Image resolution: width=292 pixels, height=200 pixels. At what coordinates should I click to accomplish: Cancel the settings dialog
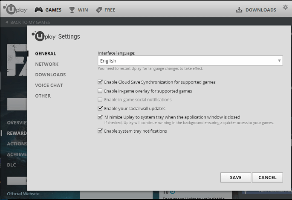(267, 177)
